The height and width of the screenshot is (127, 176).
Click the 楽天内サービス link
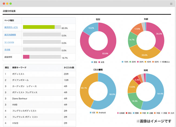pyautogui.click(x=11, y=27)
